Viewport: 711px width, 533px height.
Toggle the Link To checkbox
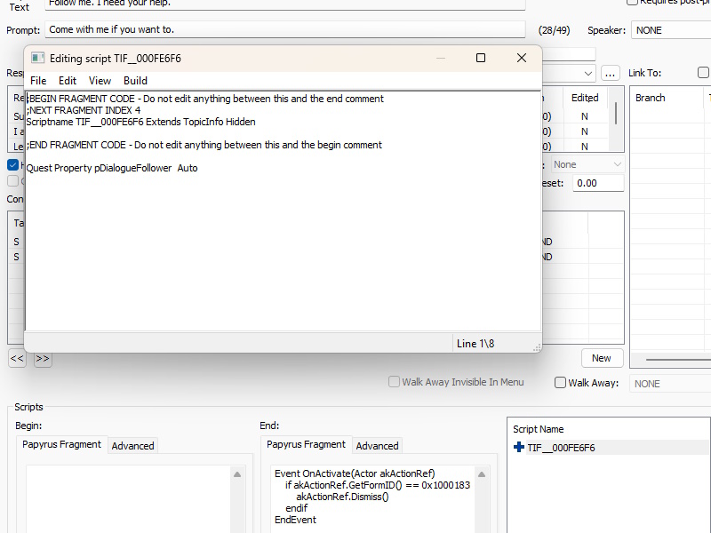click(703, 72)
